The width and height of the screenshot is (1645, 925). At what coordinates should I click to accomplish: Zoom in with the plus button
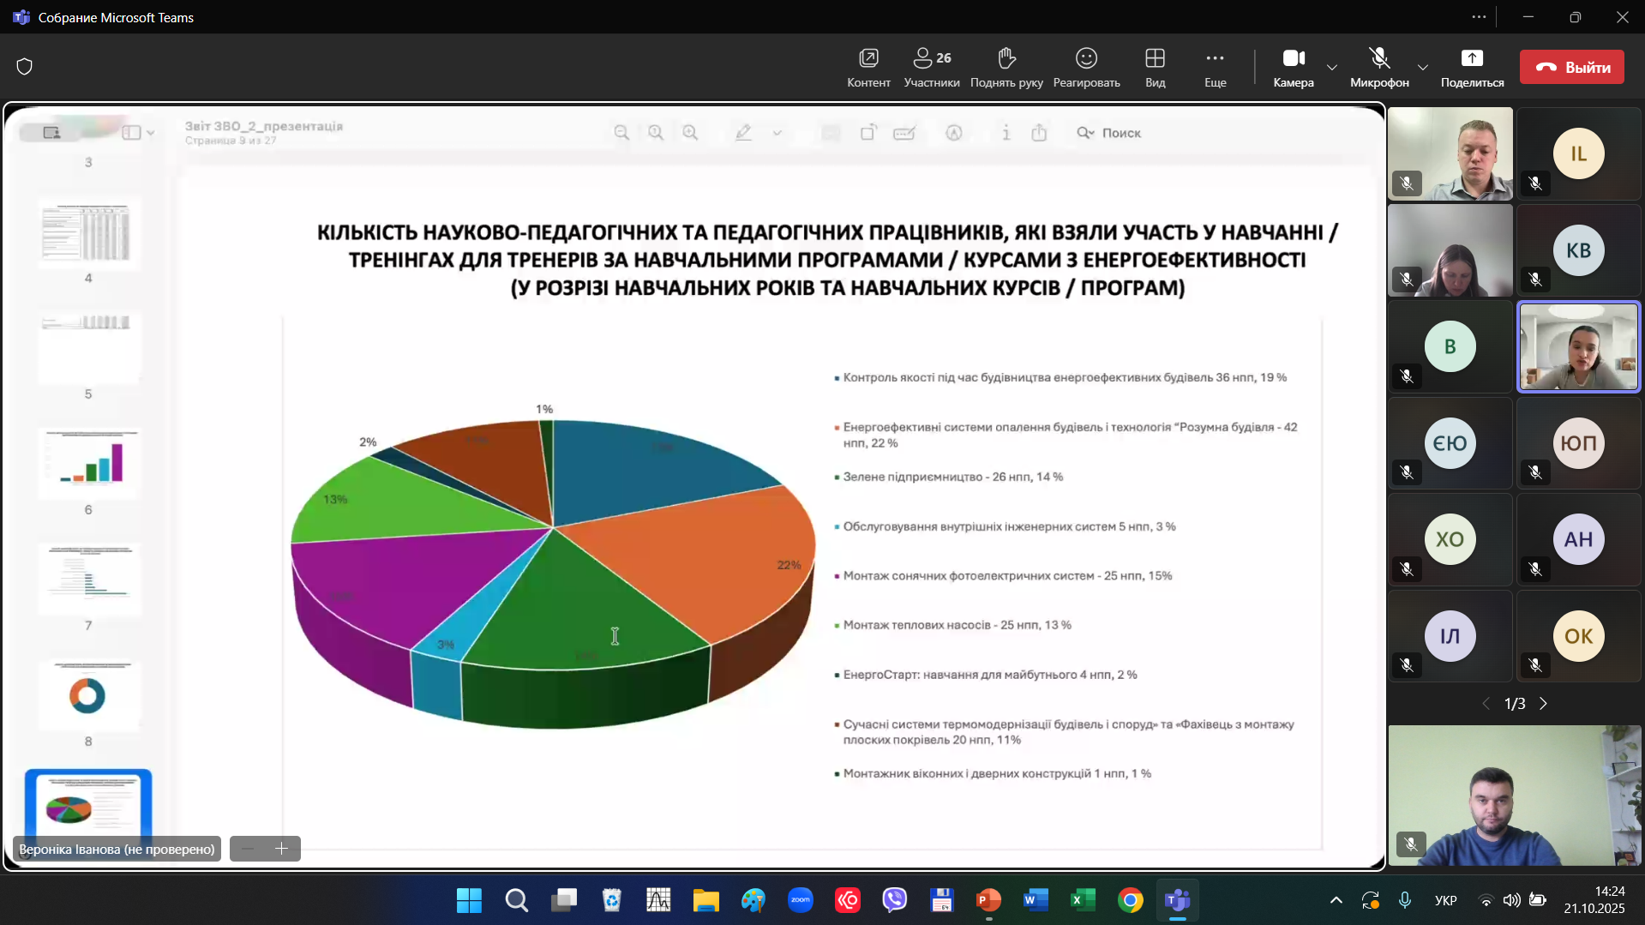click(x=281, y=849)
